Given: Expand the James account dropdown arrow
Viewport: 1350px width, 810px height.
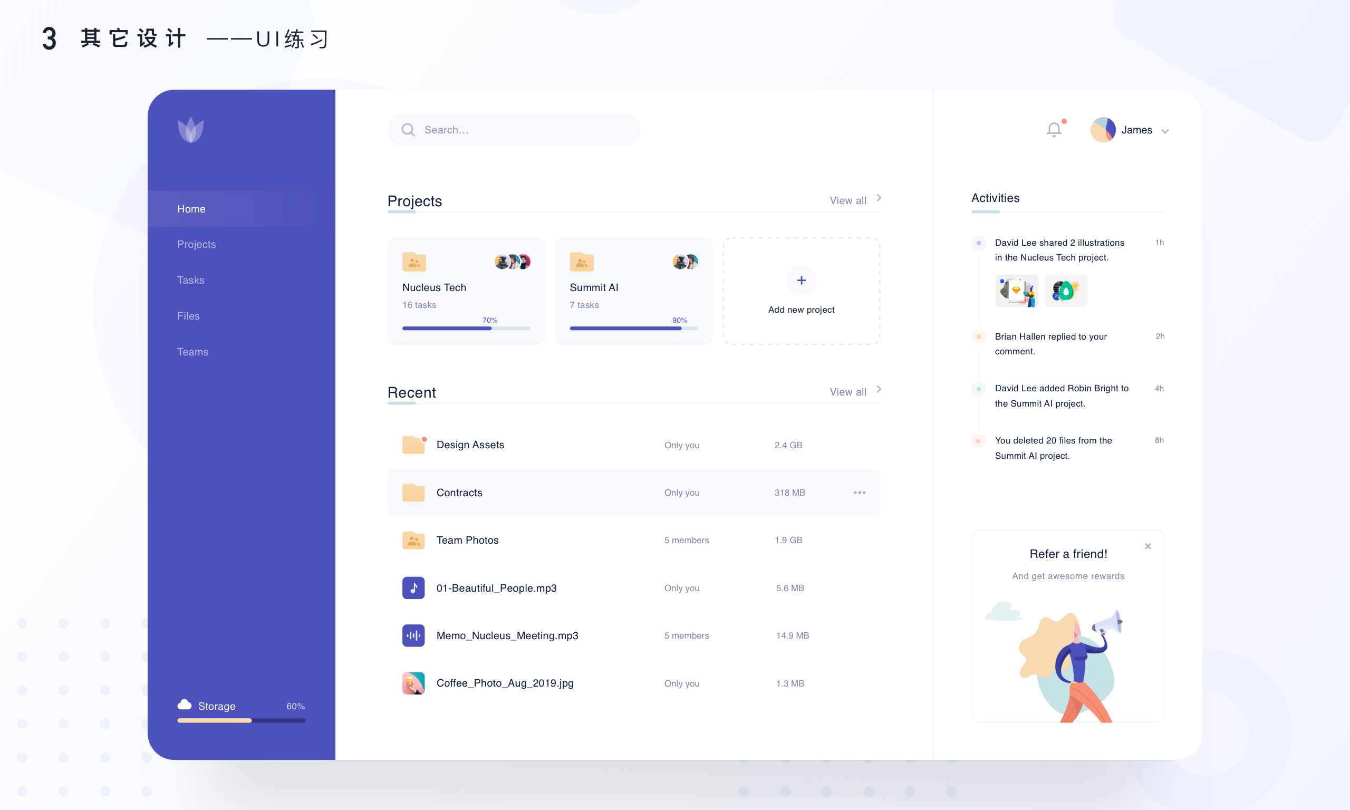Looking at the screenshot, I should click(1165, 131).
